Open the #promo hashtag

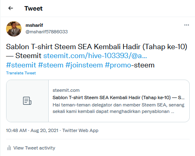click(x=118, y=65)
